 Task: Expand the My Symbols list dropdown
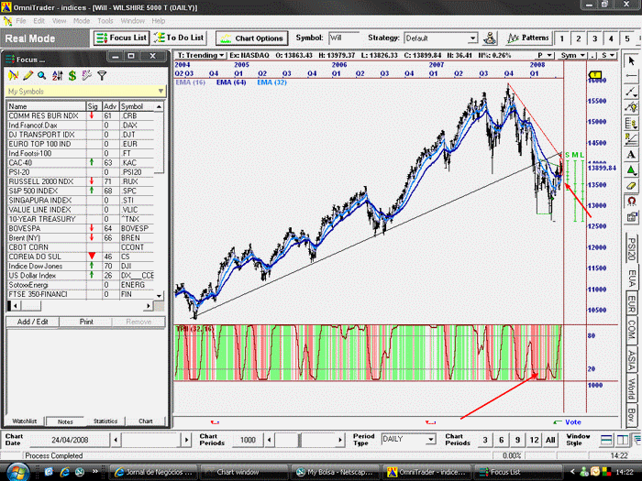pos(160,92)
